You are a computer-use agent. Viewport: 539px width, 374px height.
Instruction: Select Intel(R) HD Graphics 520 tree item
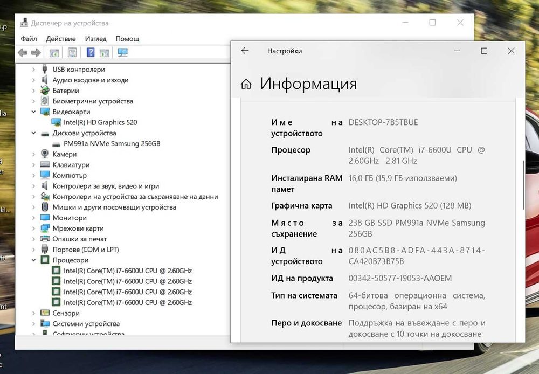(x=100, y=122)
